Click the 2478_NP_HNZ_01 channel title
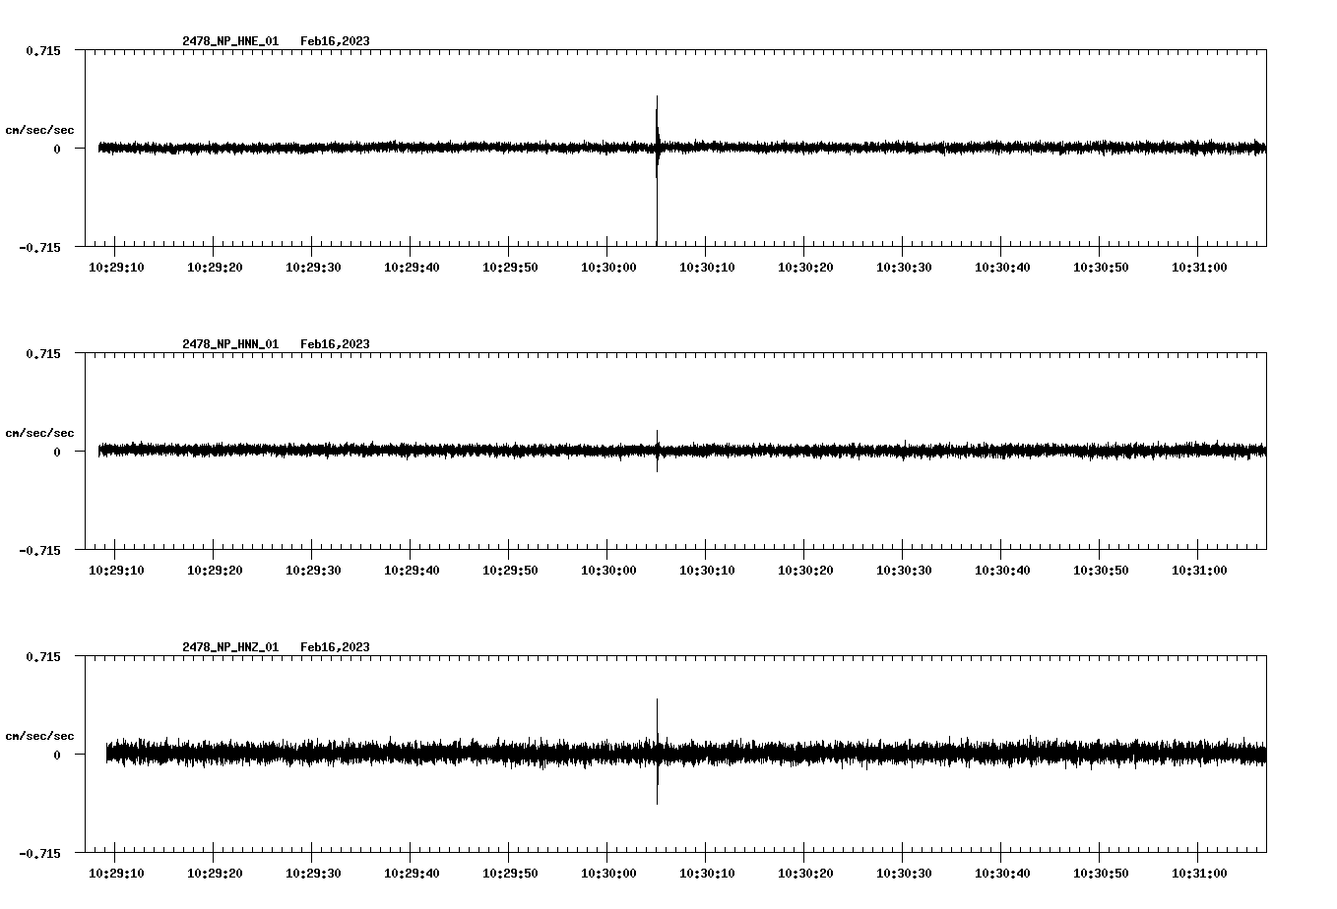The width and height of the screenshot is (1337, 909). click(230, 647)
